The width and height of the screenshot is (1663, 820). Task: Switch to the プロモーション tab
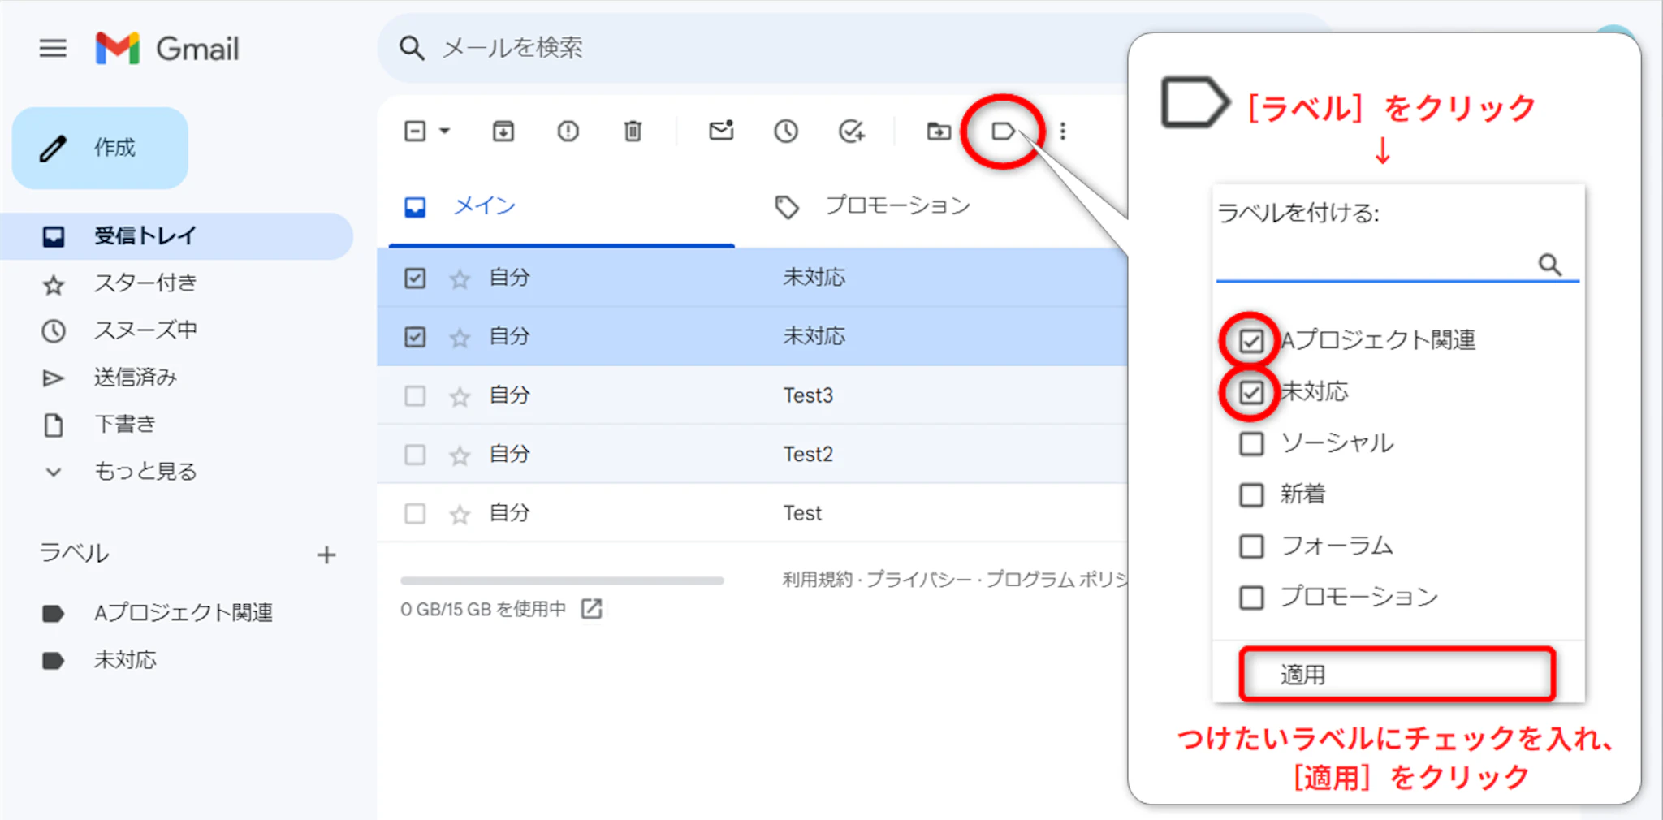tap(896, 206)
